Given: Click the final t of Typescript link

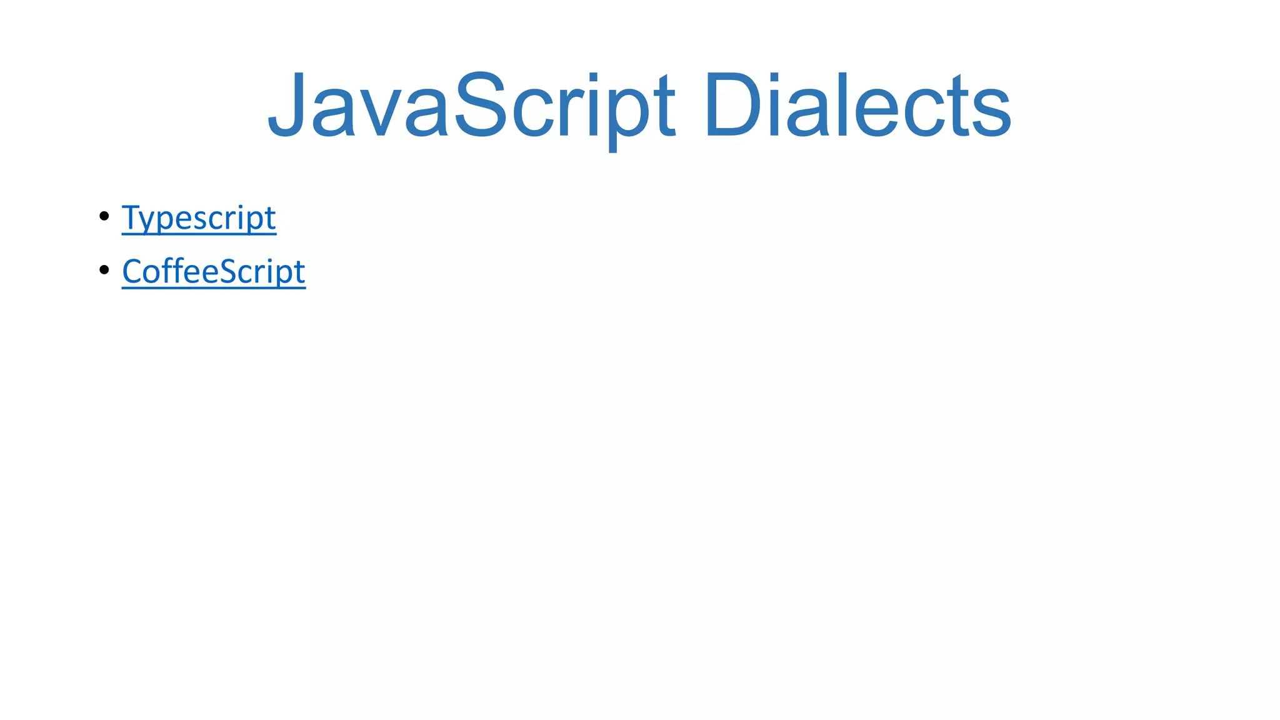Looking at the screenshot, I should [x=271, y=218].
